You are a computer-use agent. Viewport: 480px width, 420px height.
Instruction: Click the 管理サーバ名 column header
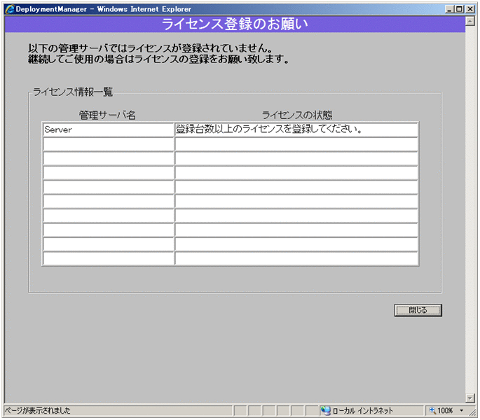107,115
